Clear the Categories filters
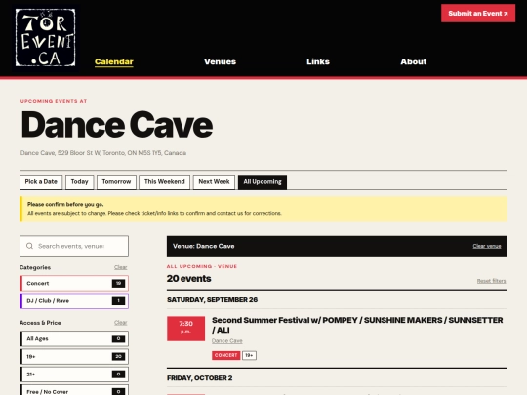 pos(120,267)
